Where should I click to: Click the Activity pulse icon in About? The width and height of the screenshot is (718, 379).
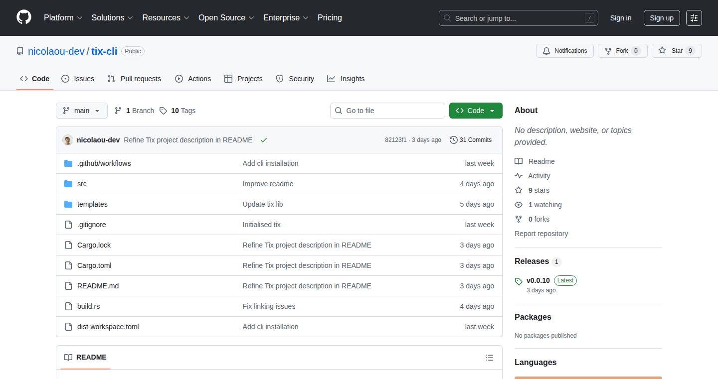pos(519,176)
